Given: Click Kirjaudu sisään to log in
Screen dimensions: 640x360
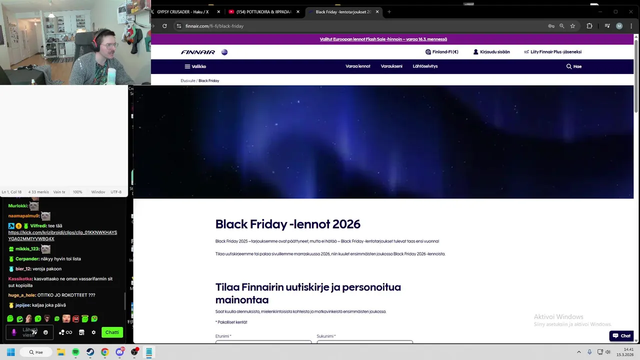Looking at the screenshot, I should pos(491,52).
